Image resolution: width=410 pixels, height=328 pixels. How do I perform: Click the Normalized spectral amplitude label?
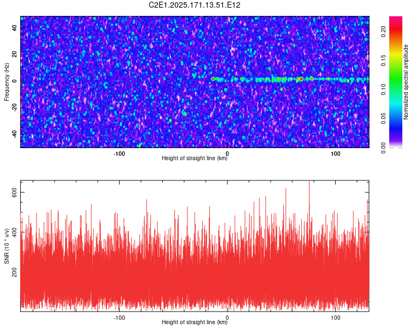tap(406, 82)
